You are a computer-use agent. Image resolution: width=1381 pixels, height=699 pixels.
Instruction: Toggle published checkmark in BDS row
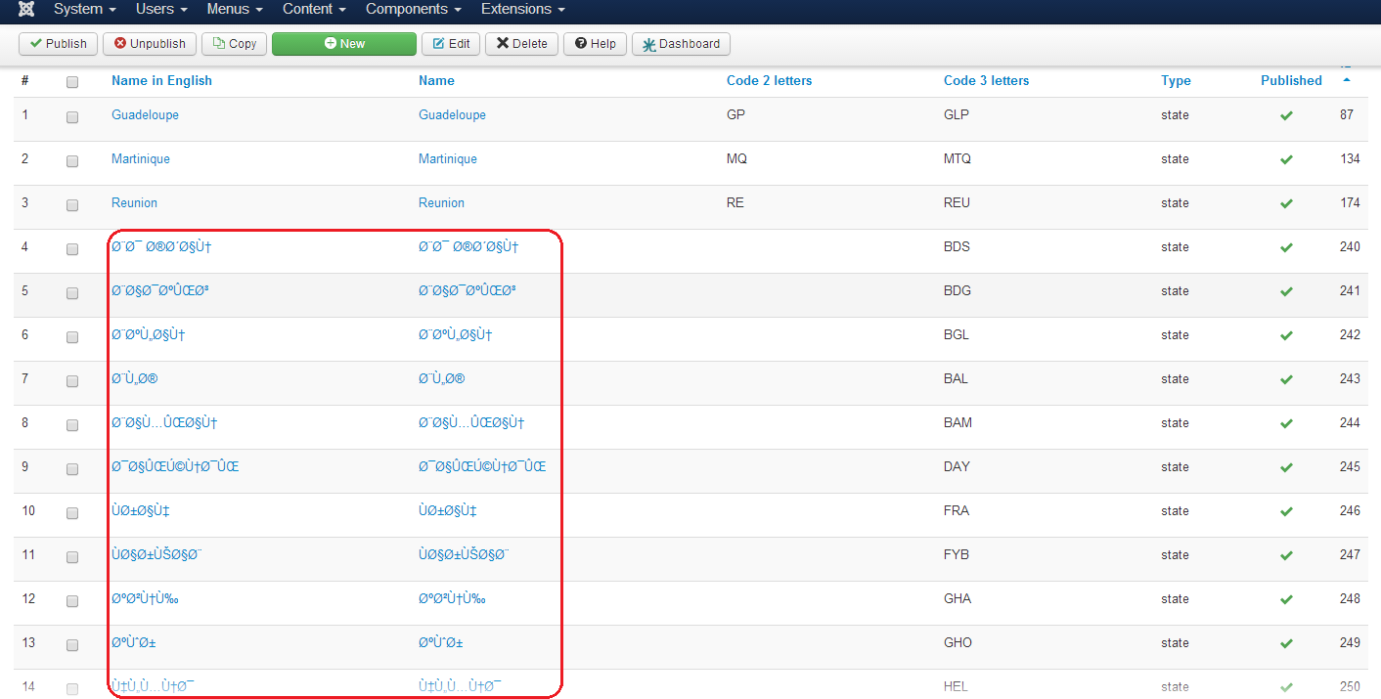[1286, 247]
